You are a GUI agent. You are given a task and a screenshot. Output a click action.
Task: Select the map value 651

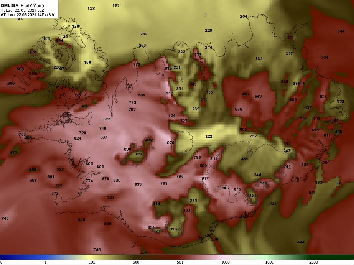(34, 52)
